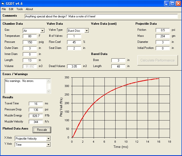This screenshot has height=156, width=182.
Task: Expand the Valve Type dropdown
Action: pos(86,31)
